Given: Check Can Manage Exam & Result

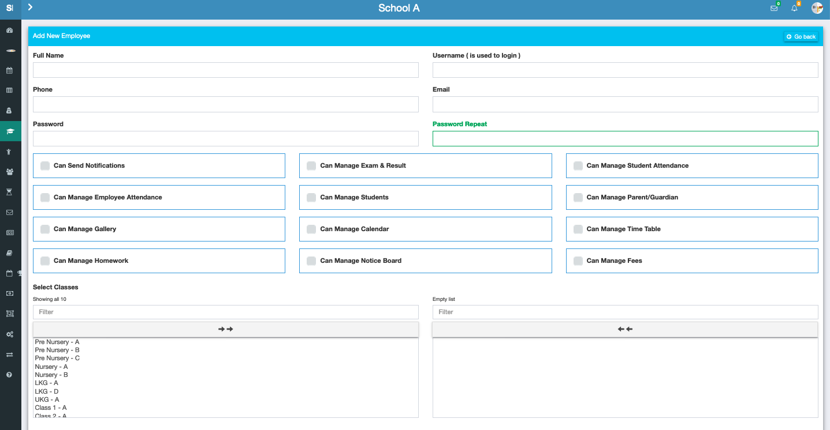Looking at the screenshot, I should coord(311,166).
